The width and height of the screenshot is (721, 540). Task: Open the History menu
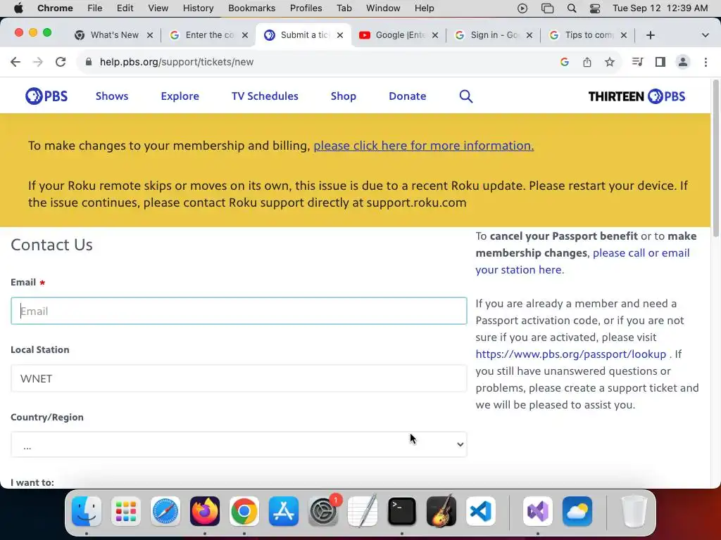[198, 8]
